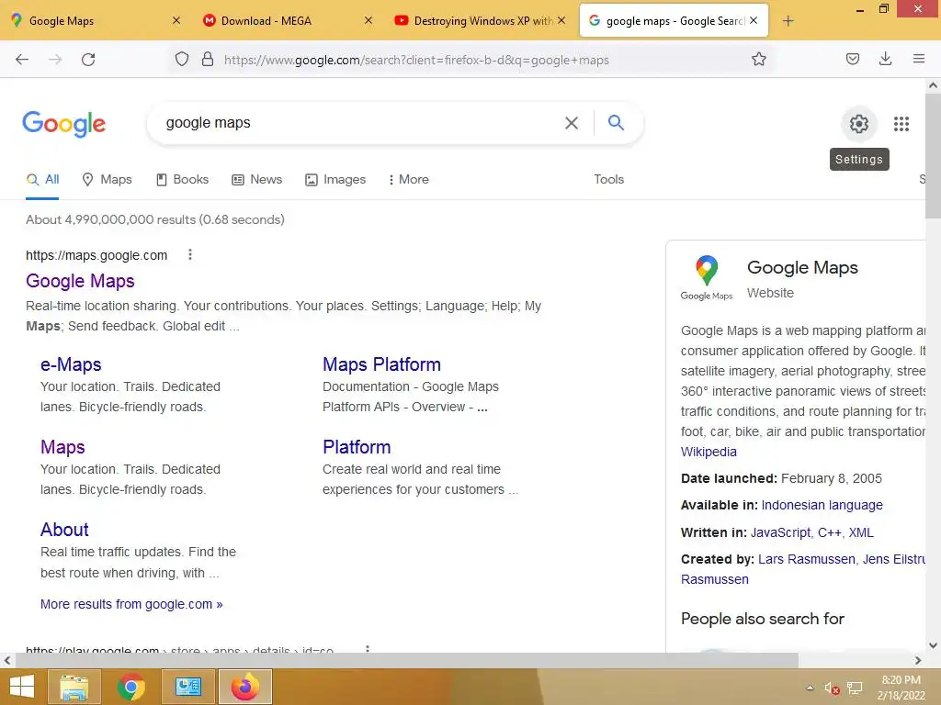
Task: Open the control panel taskbar app
Action: [x=188, y=687]
